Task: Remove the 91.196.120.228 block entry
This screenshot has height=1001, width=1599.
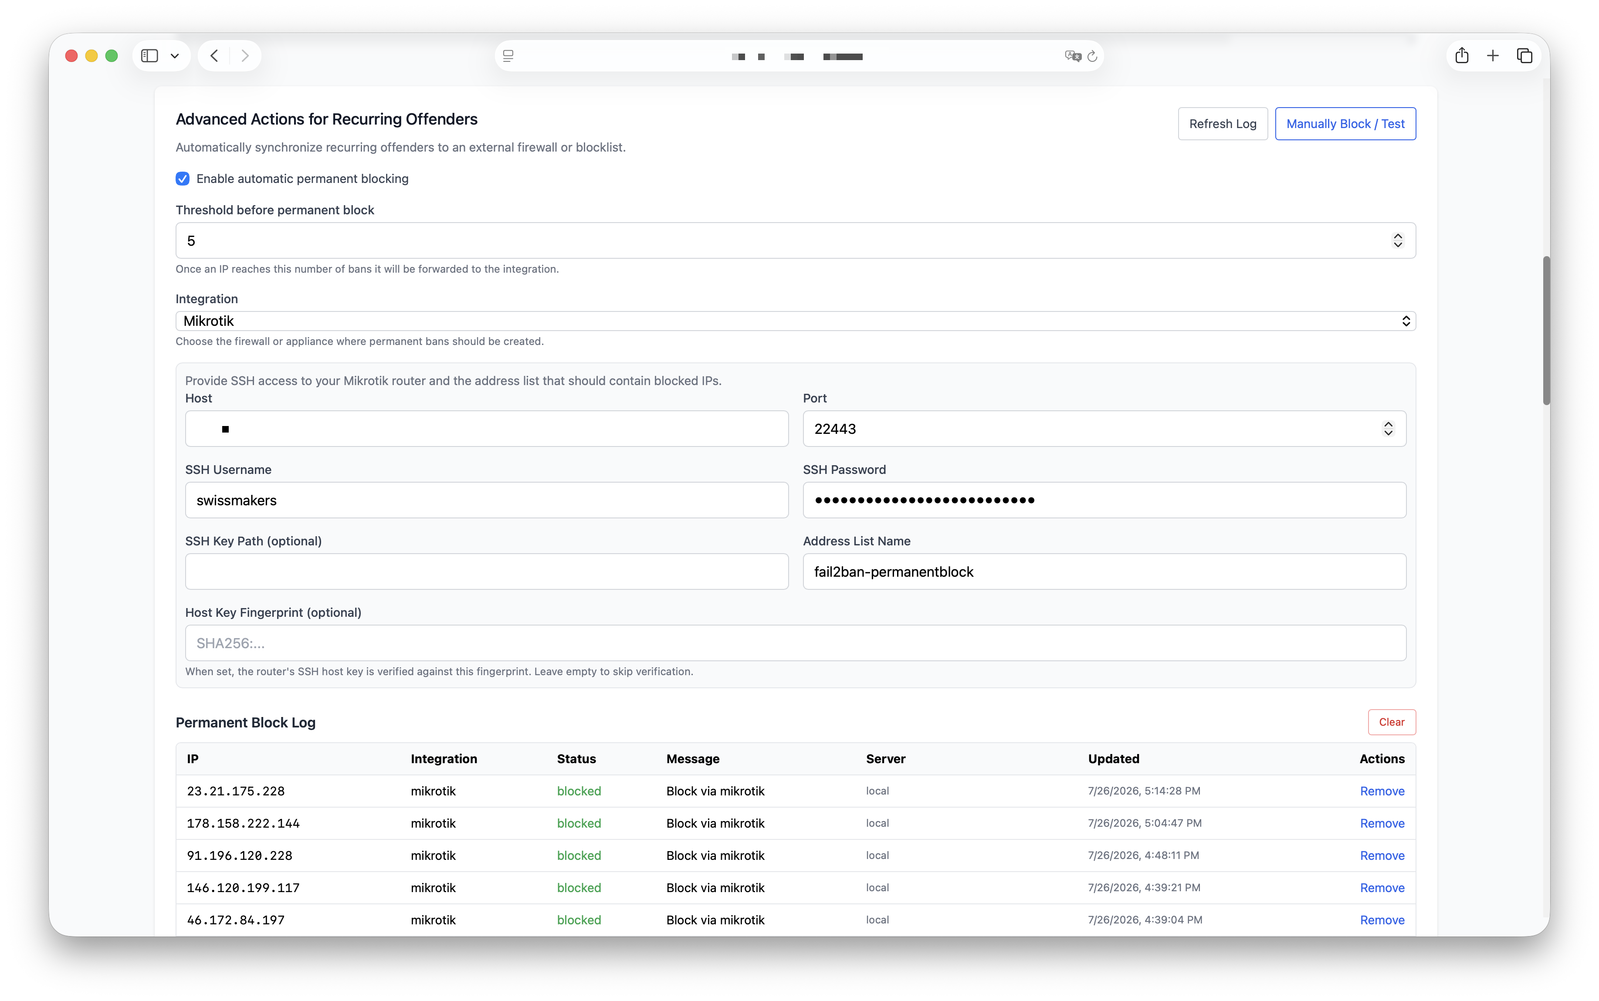Action: [1382, 856]
